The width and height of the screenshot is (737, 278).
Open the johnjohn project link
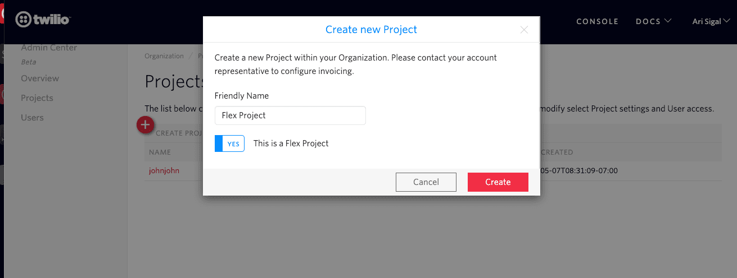pyautogui.click(x=164, y=170)
